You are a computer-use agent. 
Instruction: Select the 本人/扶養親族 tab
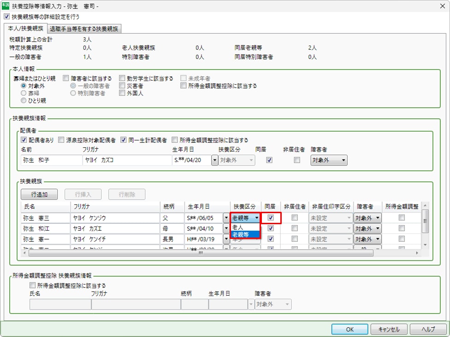tap(26, 29)
